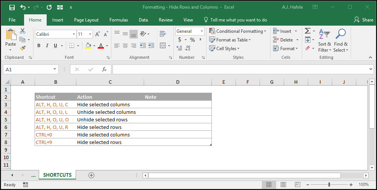
Task: Click Sort & Filter button
Action: pyautogui.click(x=324, y=40)
